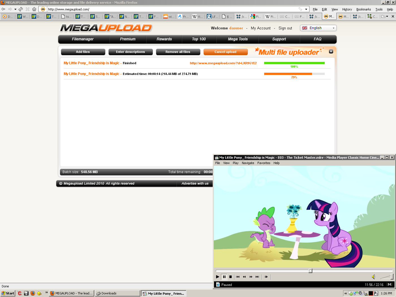396x297 pixels.
Task: Click the browser Back arrow
Action: click(x=3, y=9)
